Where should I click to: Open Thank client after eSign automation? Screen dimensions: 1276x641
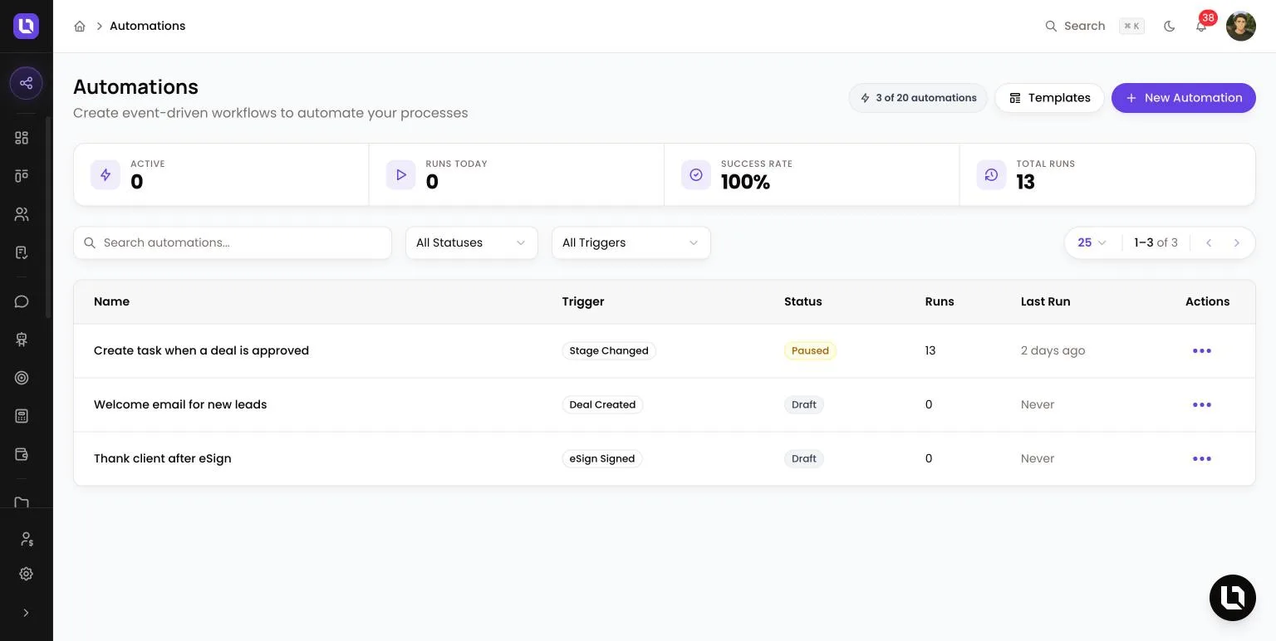[163, 458]
